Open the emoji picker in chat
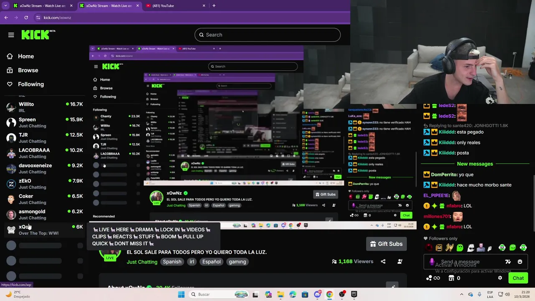Screen dimensions: 535x301 pyautogui.click(x=520, y=262)
